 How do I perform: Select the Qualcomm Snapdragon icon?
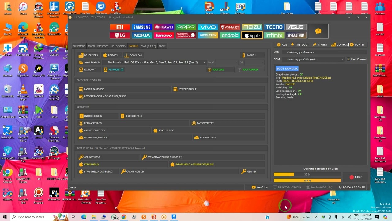[x=186, y=35]
